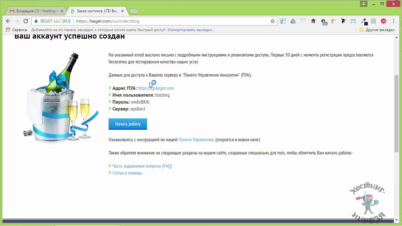Click the gray PHP window extension icon
This screenshot has width=402, height=226.
click(x=303, y=21)
